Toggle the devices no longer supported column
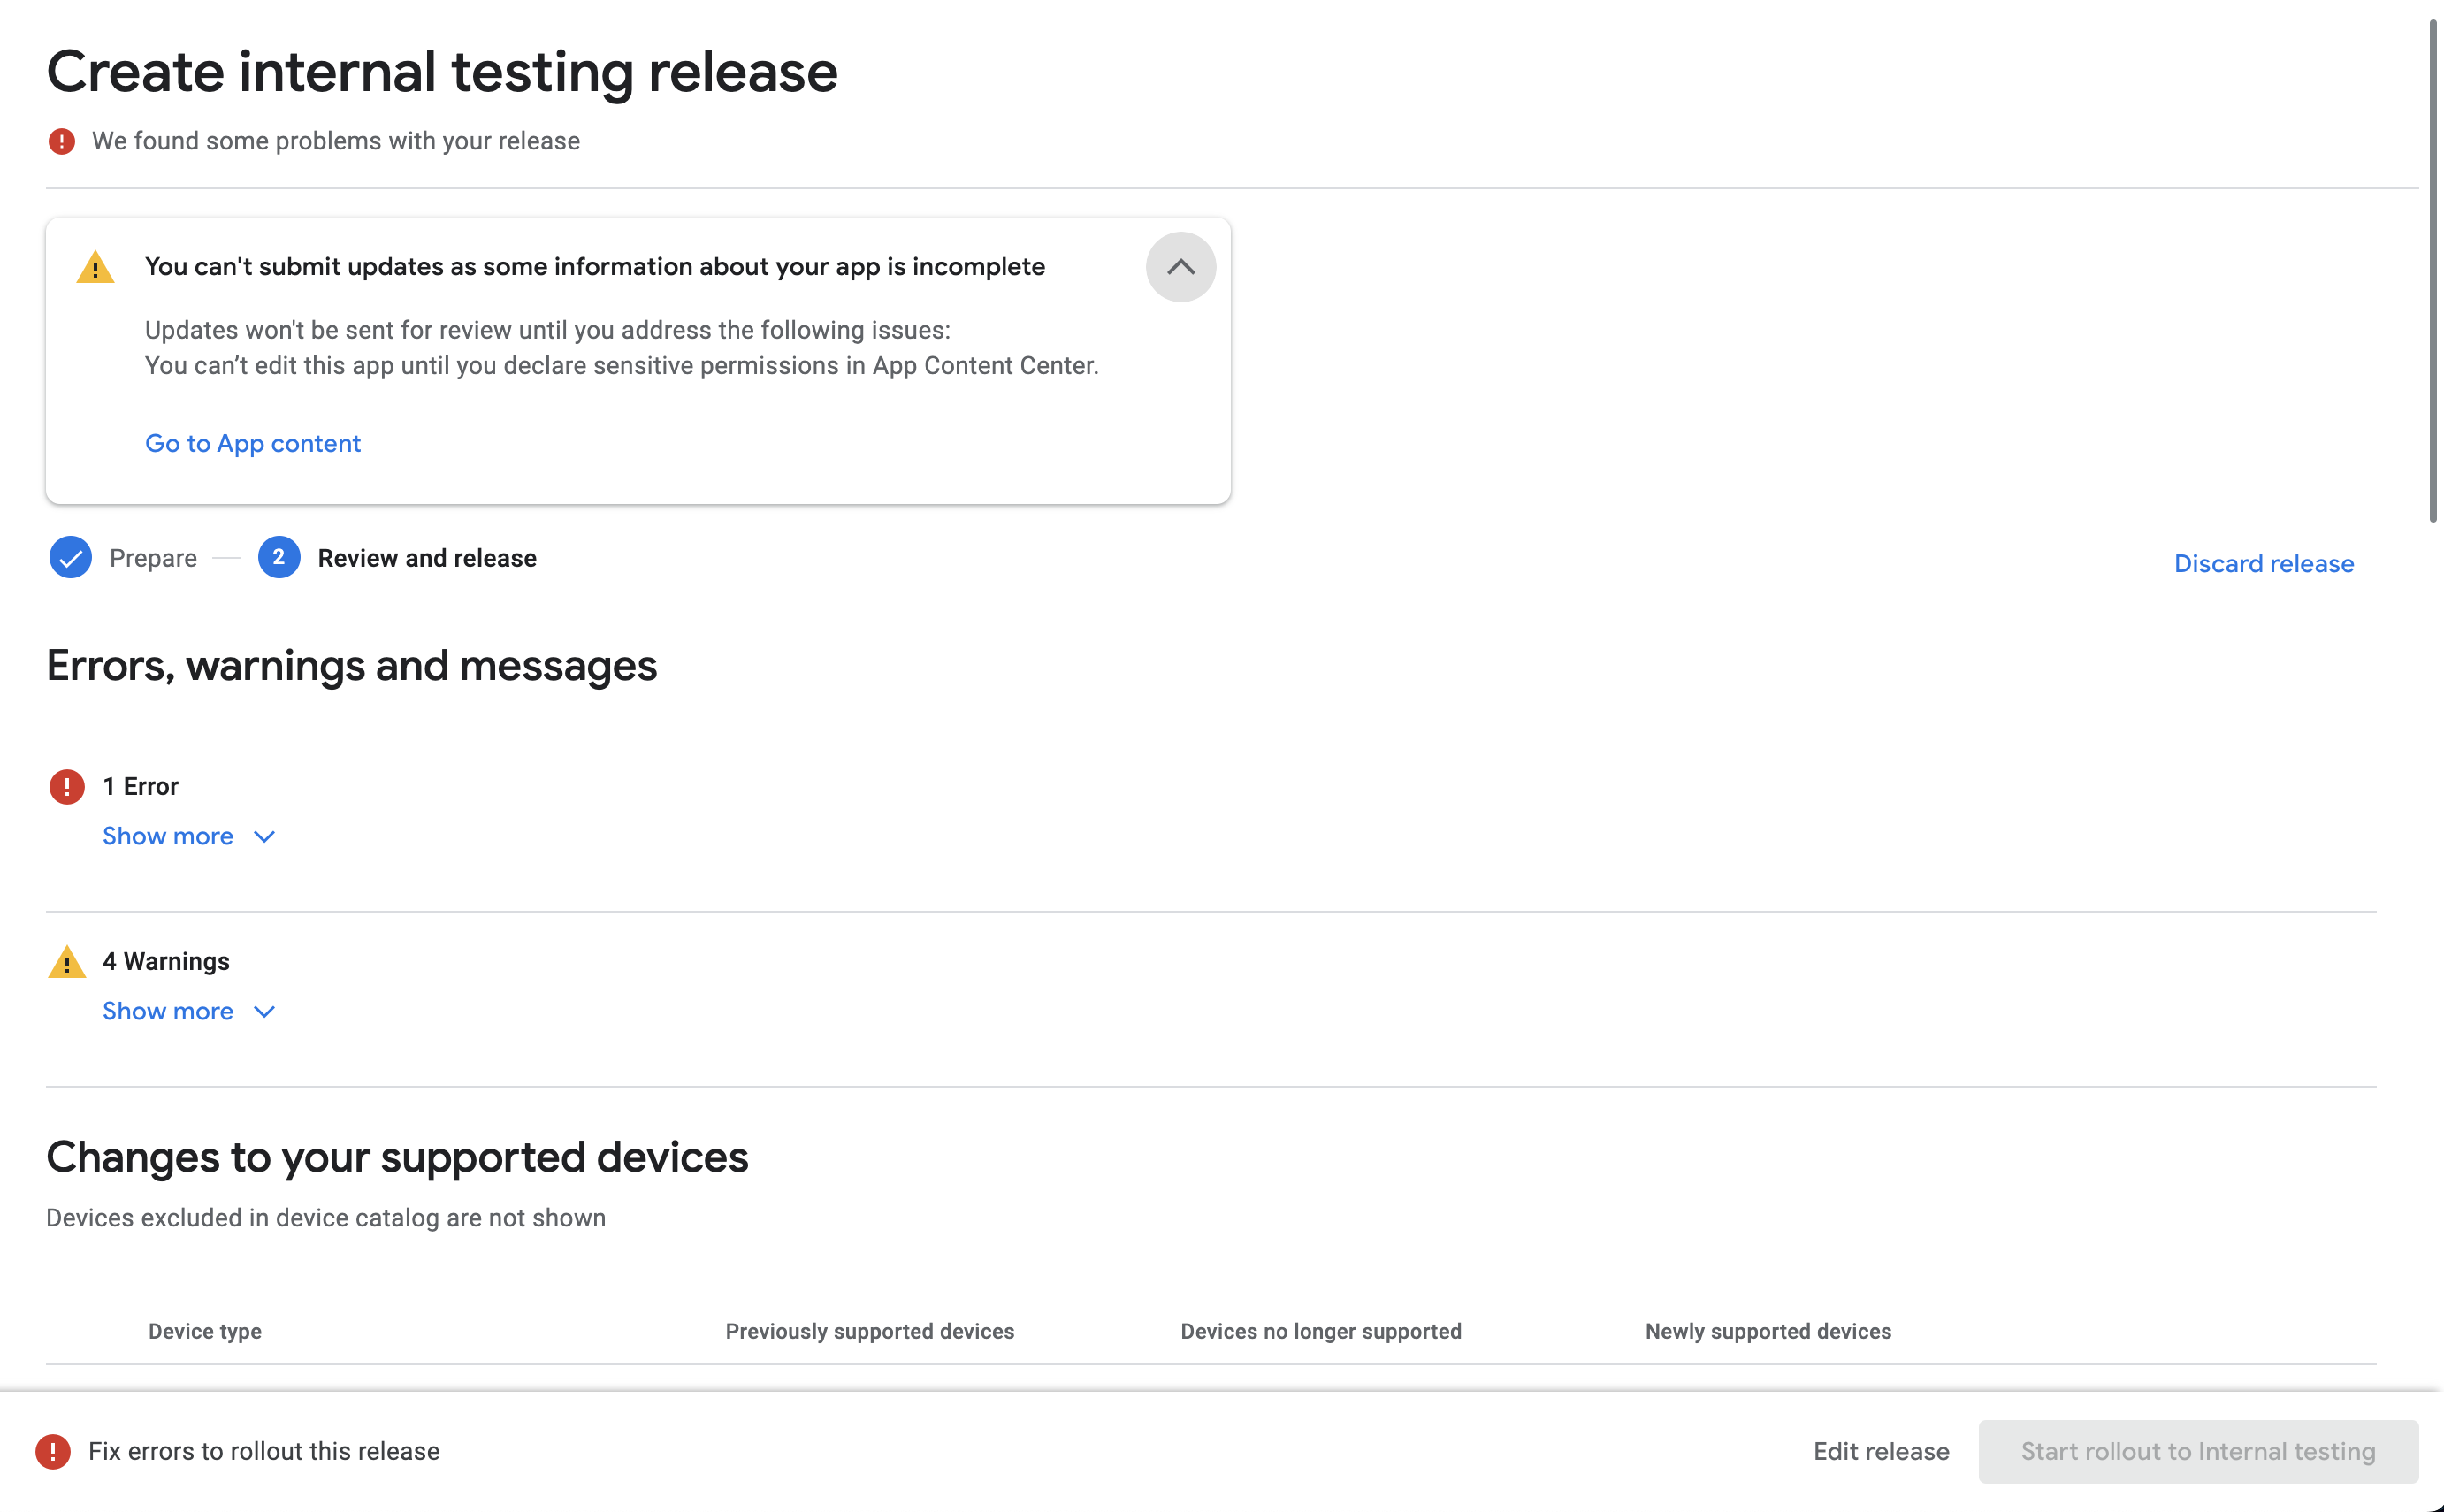The height and width of the screenshot is (1512, 2444). coord(1324,1331)
